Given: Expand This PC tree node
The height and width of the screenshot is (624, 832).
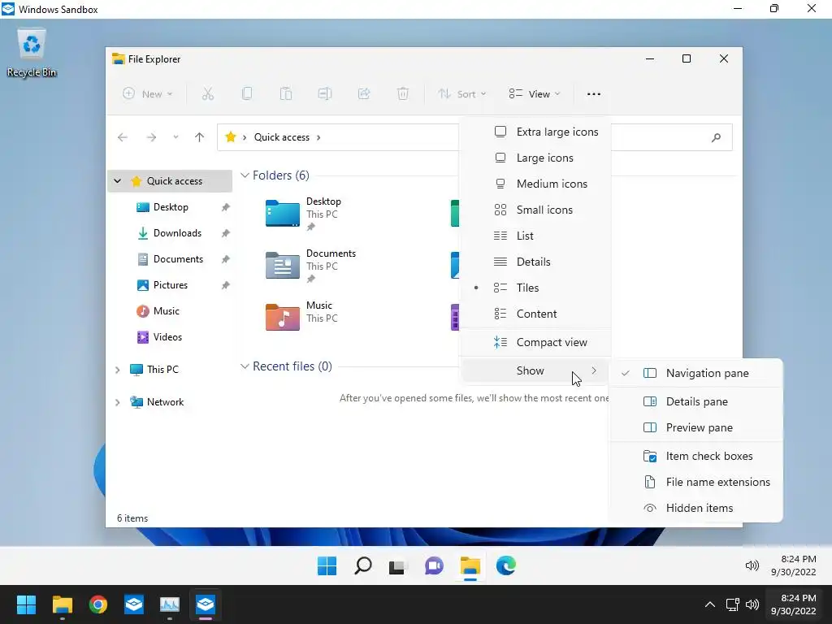Looking at the screenshot, I should [117, 370].
